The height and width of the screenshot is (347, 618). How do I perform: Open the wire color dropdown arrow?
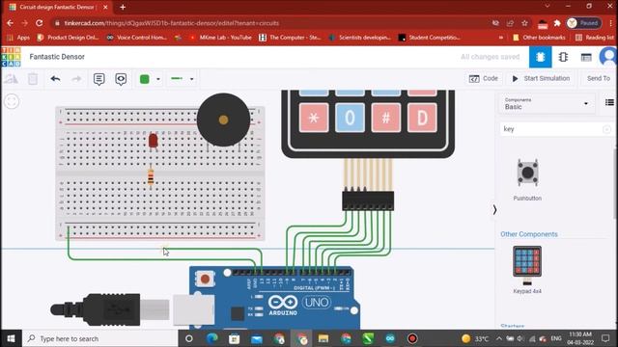tap(158, 79)
